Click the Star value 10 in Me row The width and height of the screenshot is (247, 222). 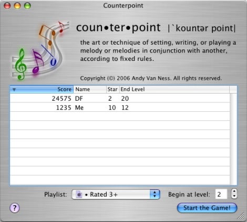(x=112, y=108)
